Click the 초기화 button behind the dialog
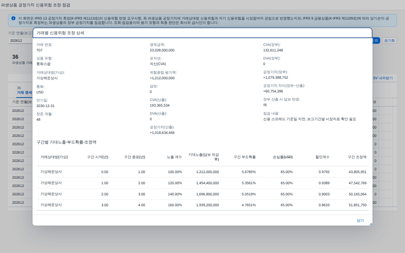405x253 pixels. pyautogui.click(x=389, y=40)
